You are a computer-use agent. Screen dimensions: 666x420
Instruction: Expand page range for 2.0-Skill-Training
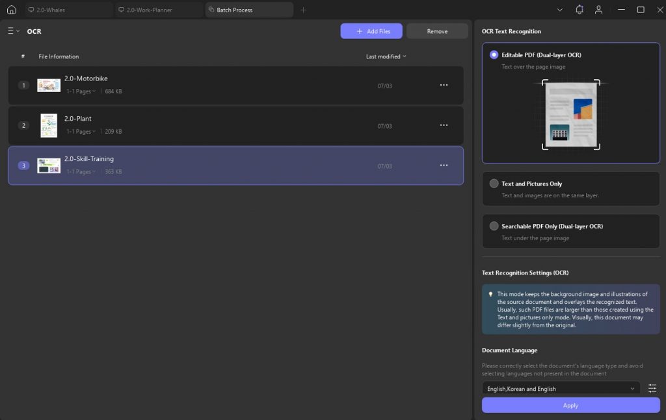(x=81, y=171)
